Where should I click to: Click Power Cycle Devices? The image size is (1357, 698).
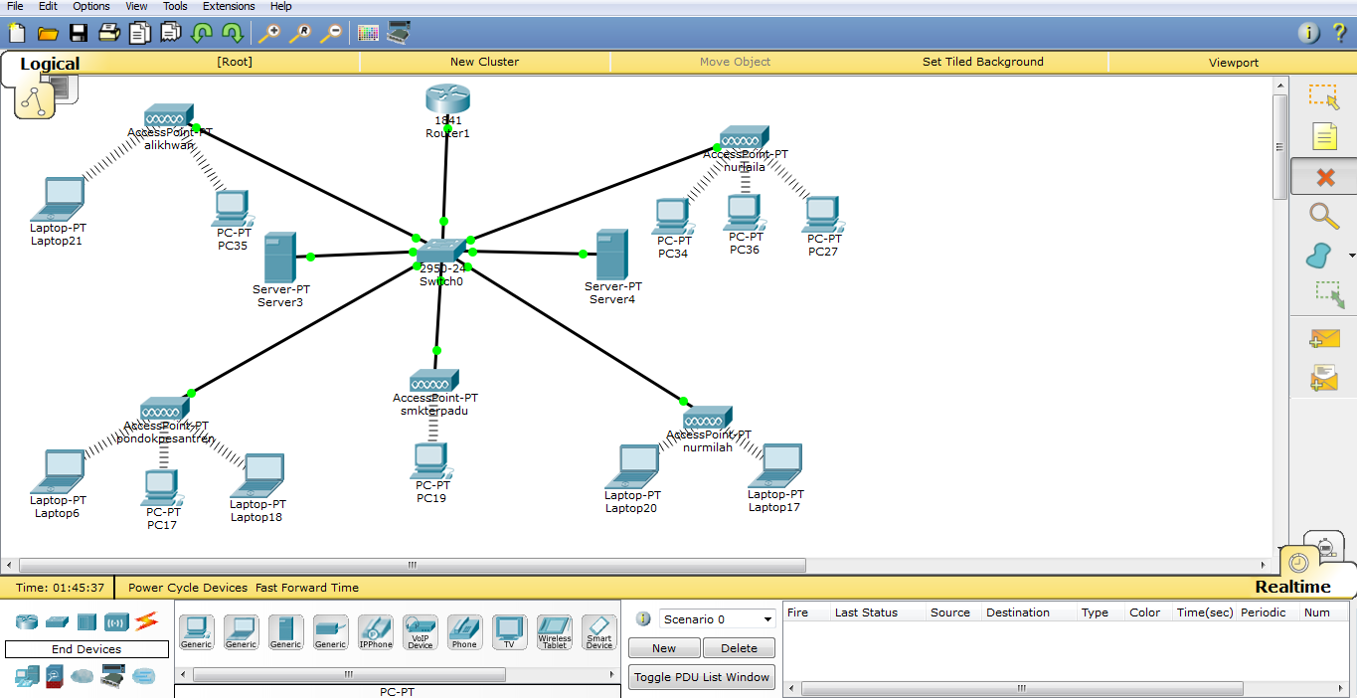(188, 588)
